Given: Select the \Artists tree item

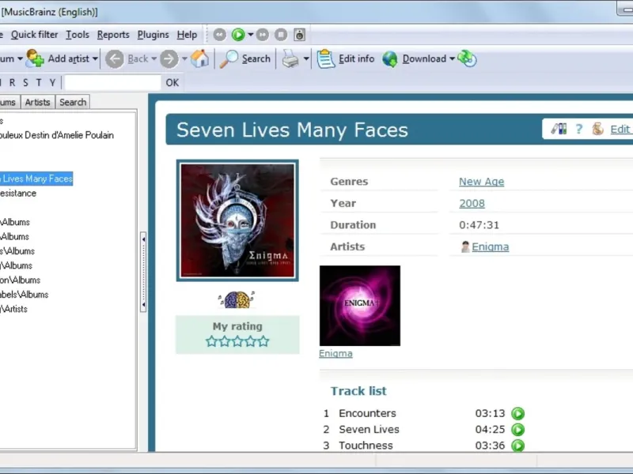Looking at the screenshot, I should (13, 309).
